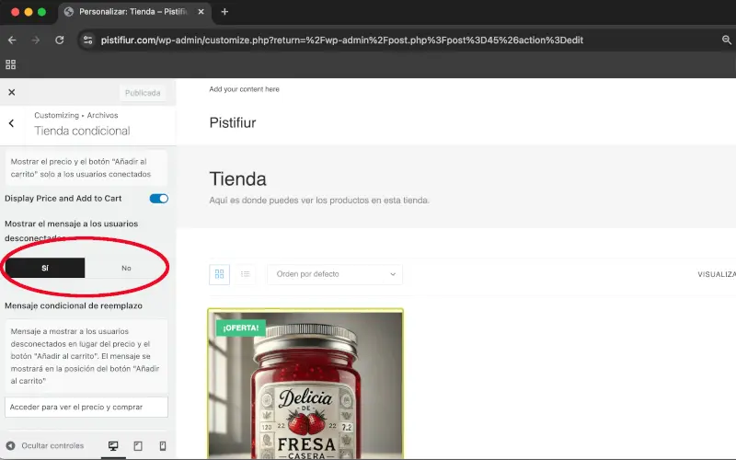This screenshot has height=460, width=736.
Task: Switch products to grid view
Action: (x=219, y=274)
